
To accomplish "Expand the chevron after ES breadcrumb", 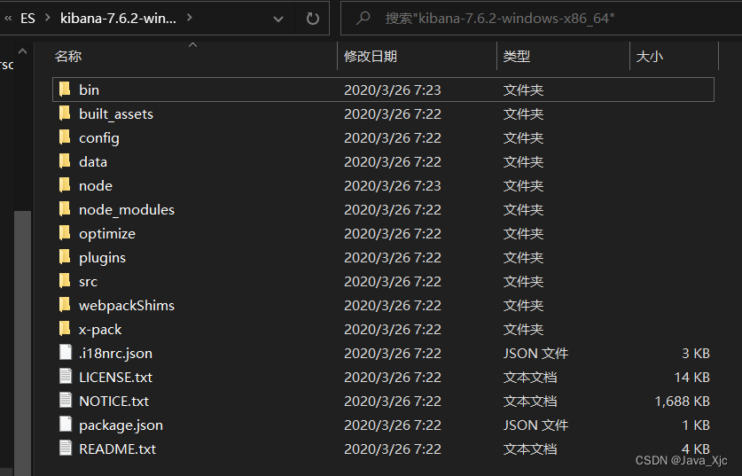I will coord(47,18).
